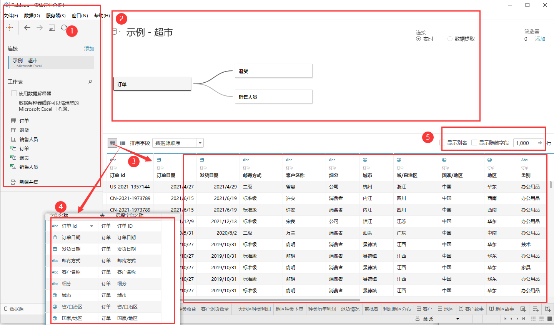Open the 退货情况 sheet tab
Image resolution: width=554 pixels, height=325 pixels.
(350, 309)
